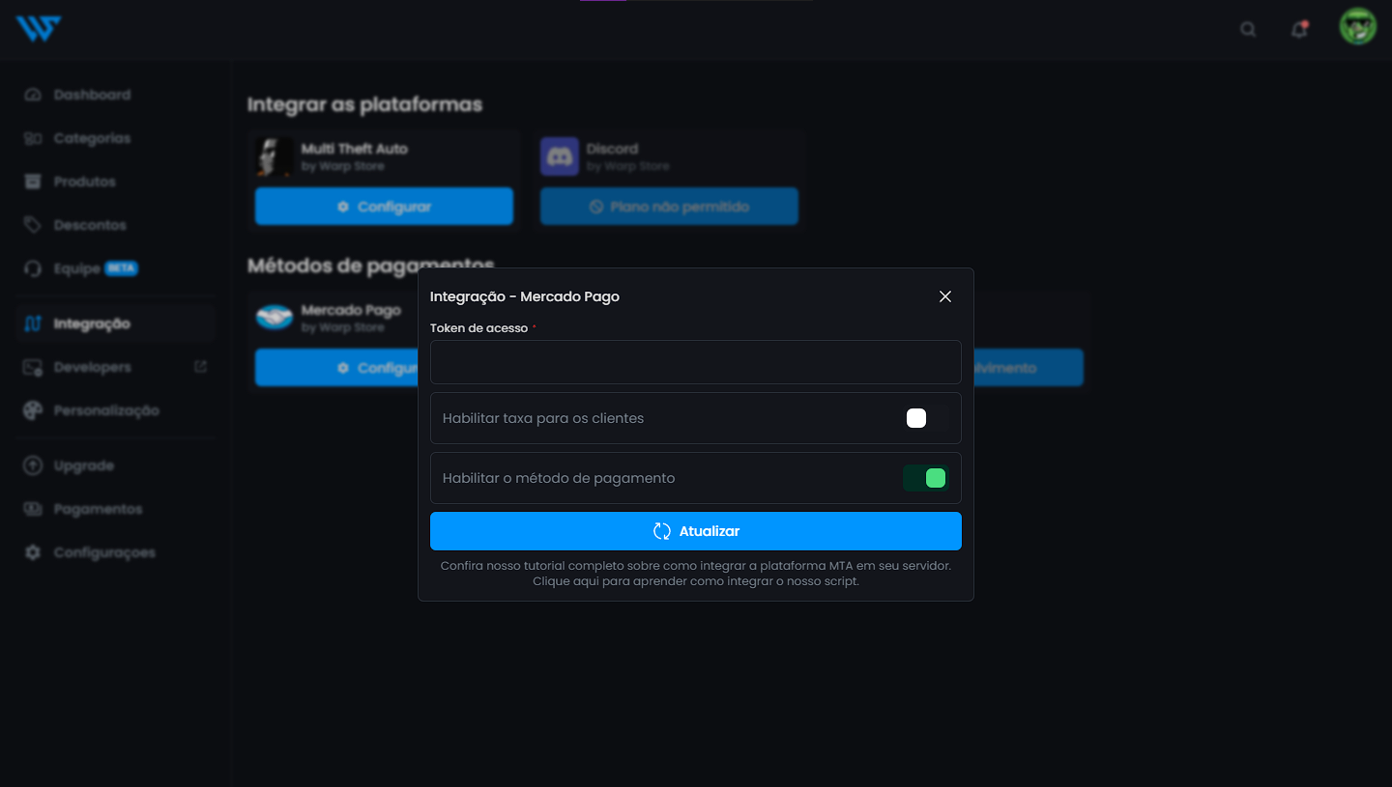This screenshot has height=787, width=1392.
Task: Open the Configuraçoes menu item
Action: 115,552
